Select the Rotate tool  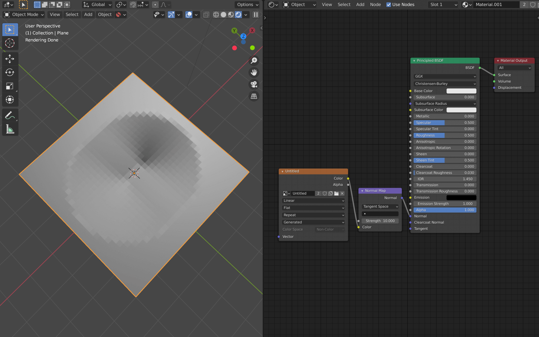click(10, 73)
